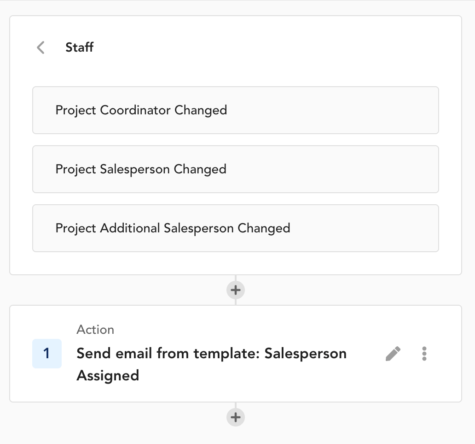
Task: Click the Staff category heading
Action: click(x=79, y=47)
